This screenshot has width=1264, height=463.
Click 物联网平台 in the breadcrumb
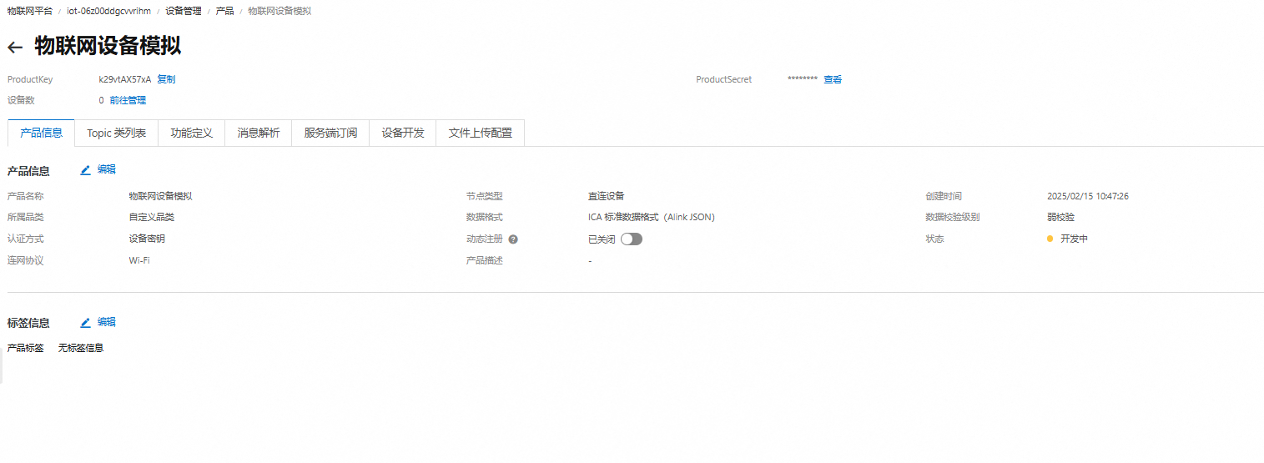(x=29, y=11)
